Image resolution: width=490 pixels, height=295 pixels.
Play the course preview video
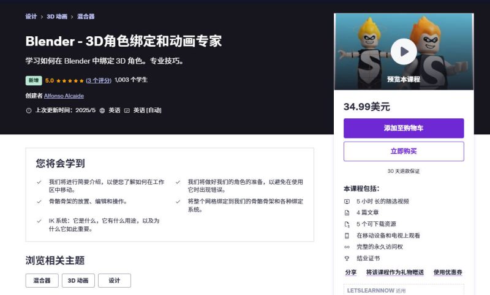(404, 52)
